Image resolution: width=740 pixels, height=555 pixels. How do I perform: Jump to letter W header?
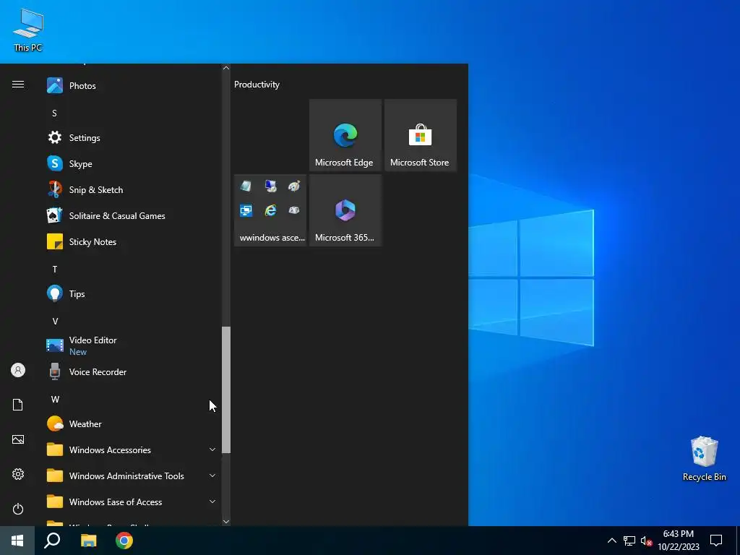click(x=55, y=399)
